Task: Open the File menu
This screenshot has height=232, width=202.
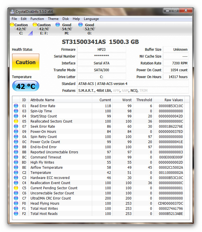Action: point(14,19)
